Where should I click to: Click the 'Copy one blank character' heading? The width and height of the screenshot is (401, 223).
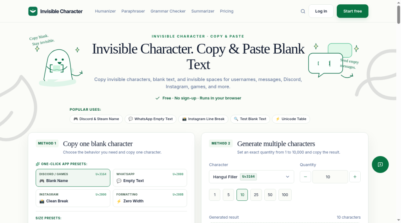tap(98, 144)
